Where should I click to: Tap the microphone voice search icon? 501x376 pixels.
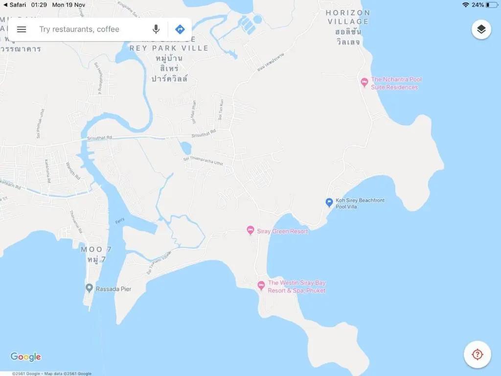(x=156, y=29)
